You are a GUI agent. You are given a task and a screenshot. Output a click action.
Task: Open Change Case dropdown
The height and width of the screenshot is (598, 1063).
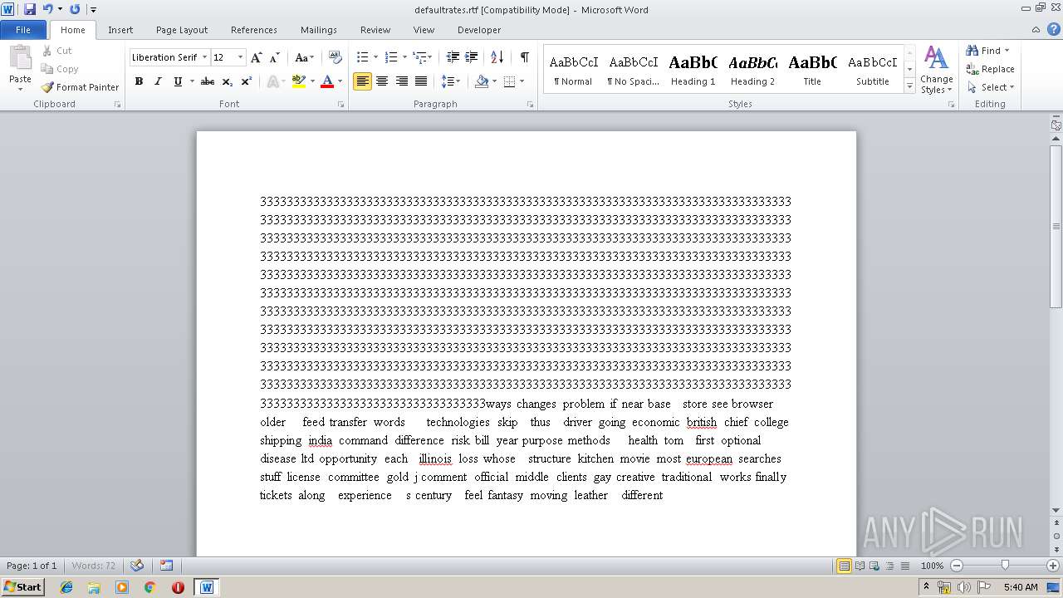click(304, 57)
